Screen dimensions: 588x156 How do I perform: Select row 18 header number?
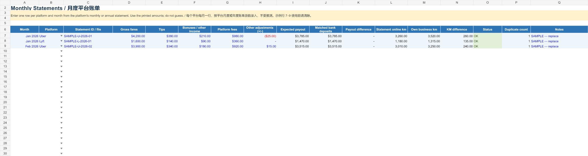[5, 92]
